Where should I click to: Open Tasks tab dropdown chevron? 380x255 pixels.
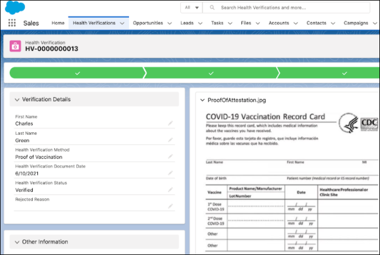pos(230,23)
